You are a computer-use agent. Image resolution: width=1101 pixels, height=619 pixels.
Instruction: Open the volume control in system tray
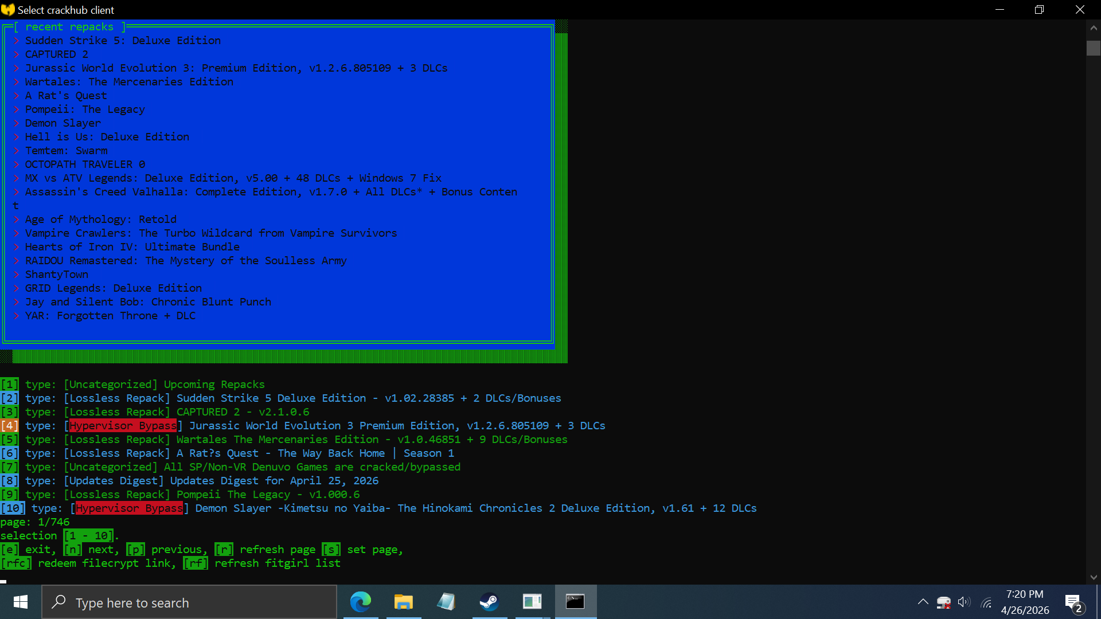[964, 602]
